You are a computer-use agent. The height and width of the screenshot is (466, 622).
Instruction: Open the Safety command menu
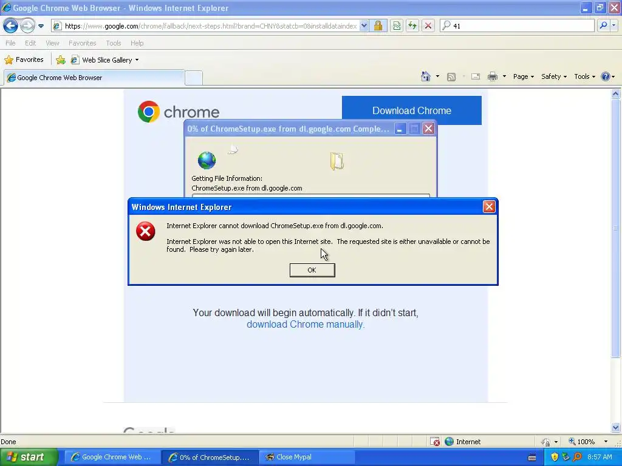(554, 76)
